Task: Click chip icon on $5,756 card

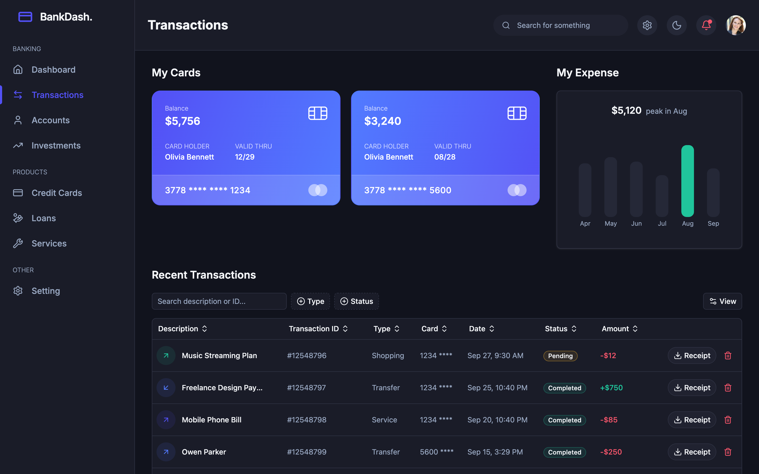Action: [x=318, y=113]
